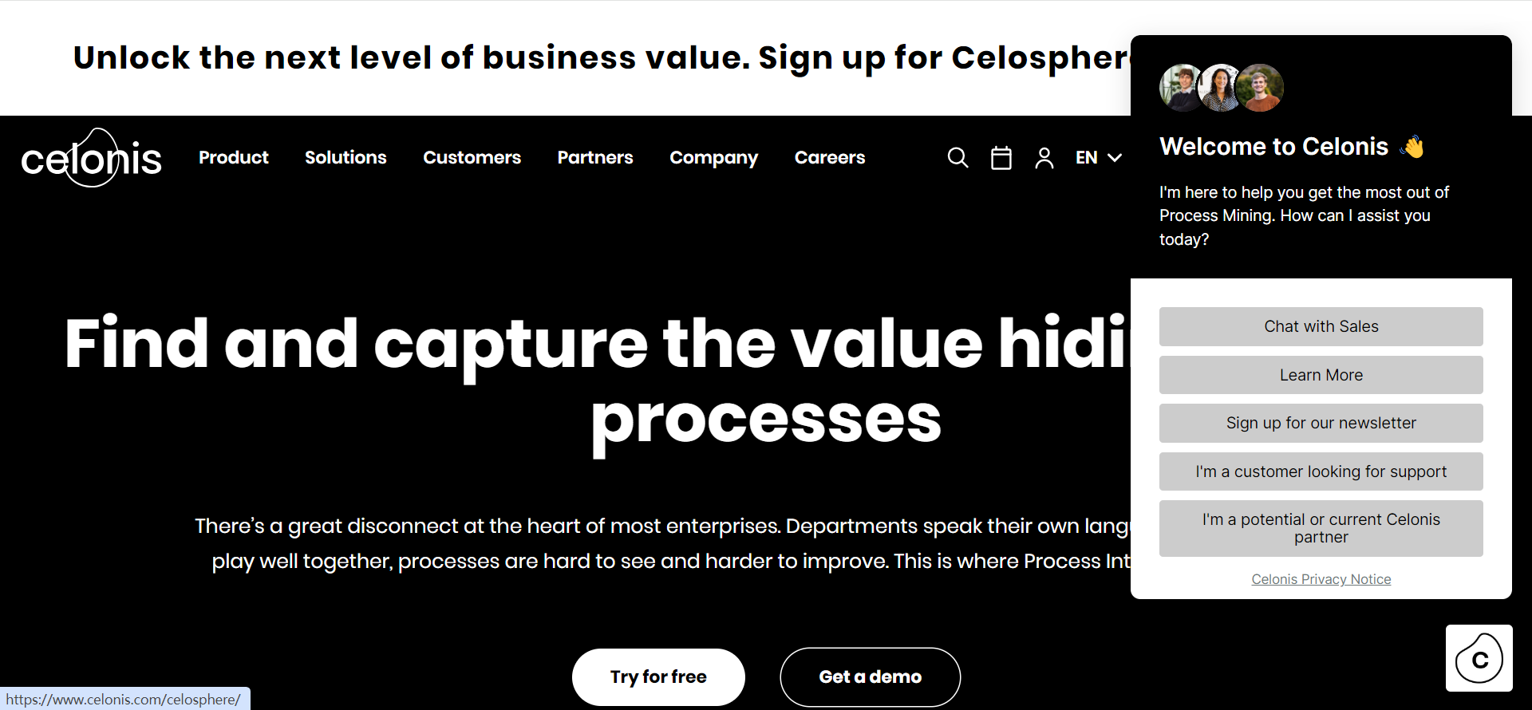Click the Get a demo button
Screen dimensions: 1532x710
[x=870, y=676]
